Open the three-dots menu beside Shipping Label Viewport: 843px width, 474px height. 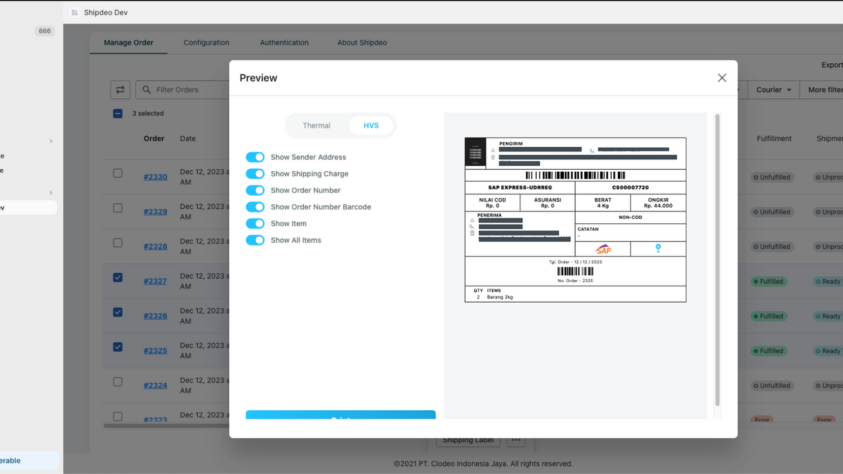tap(516, 440)
